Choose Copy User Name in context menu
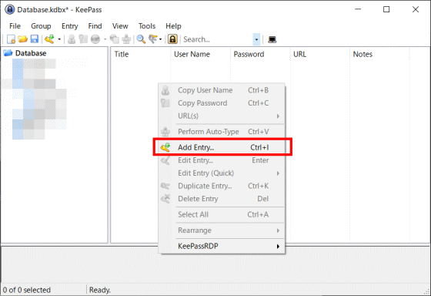Viewport: 431px width, 296px height. (x=222, y=90)
